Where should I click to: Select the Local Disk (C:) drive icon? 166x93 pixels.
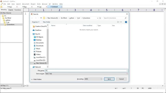(34, 57)
